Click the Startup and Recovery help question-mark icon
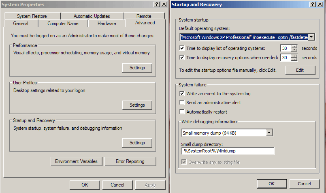Image resolution: width=326 pixels, height=193 pixels. click(x=313, y=4)
